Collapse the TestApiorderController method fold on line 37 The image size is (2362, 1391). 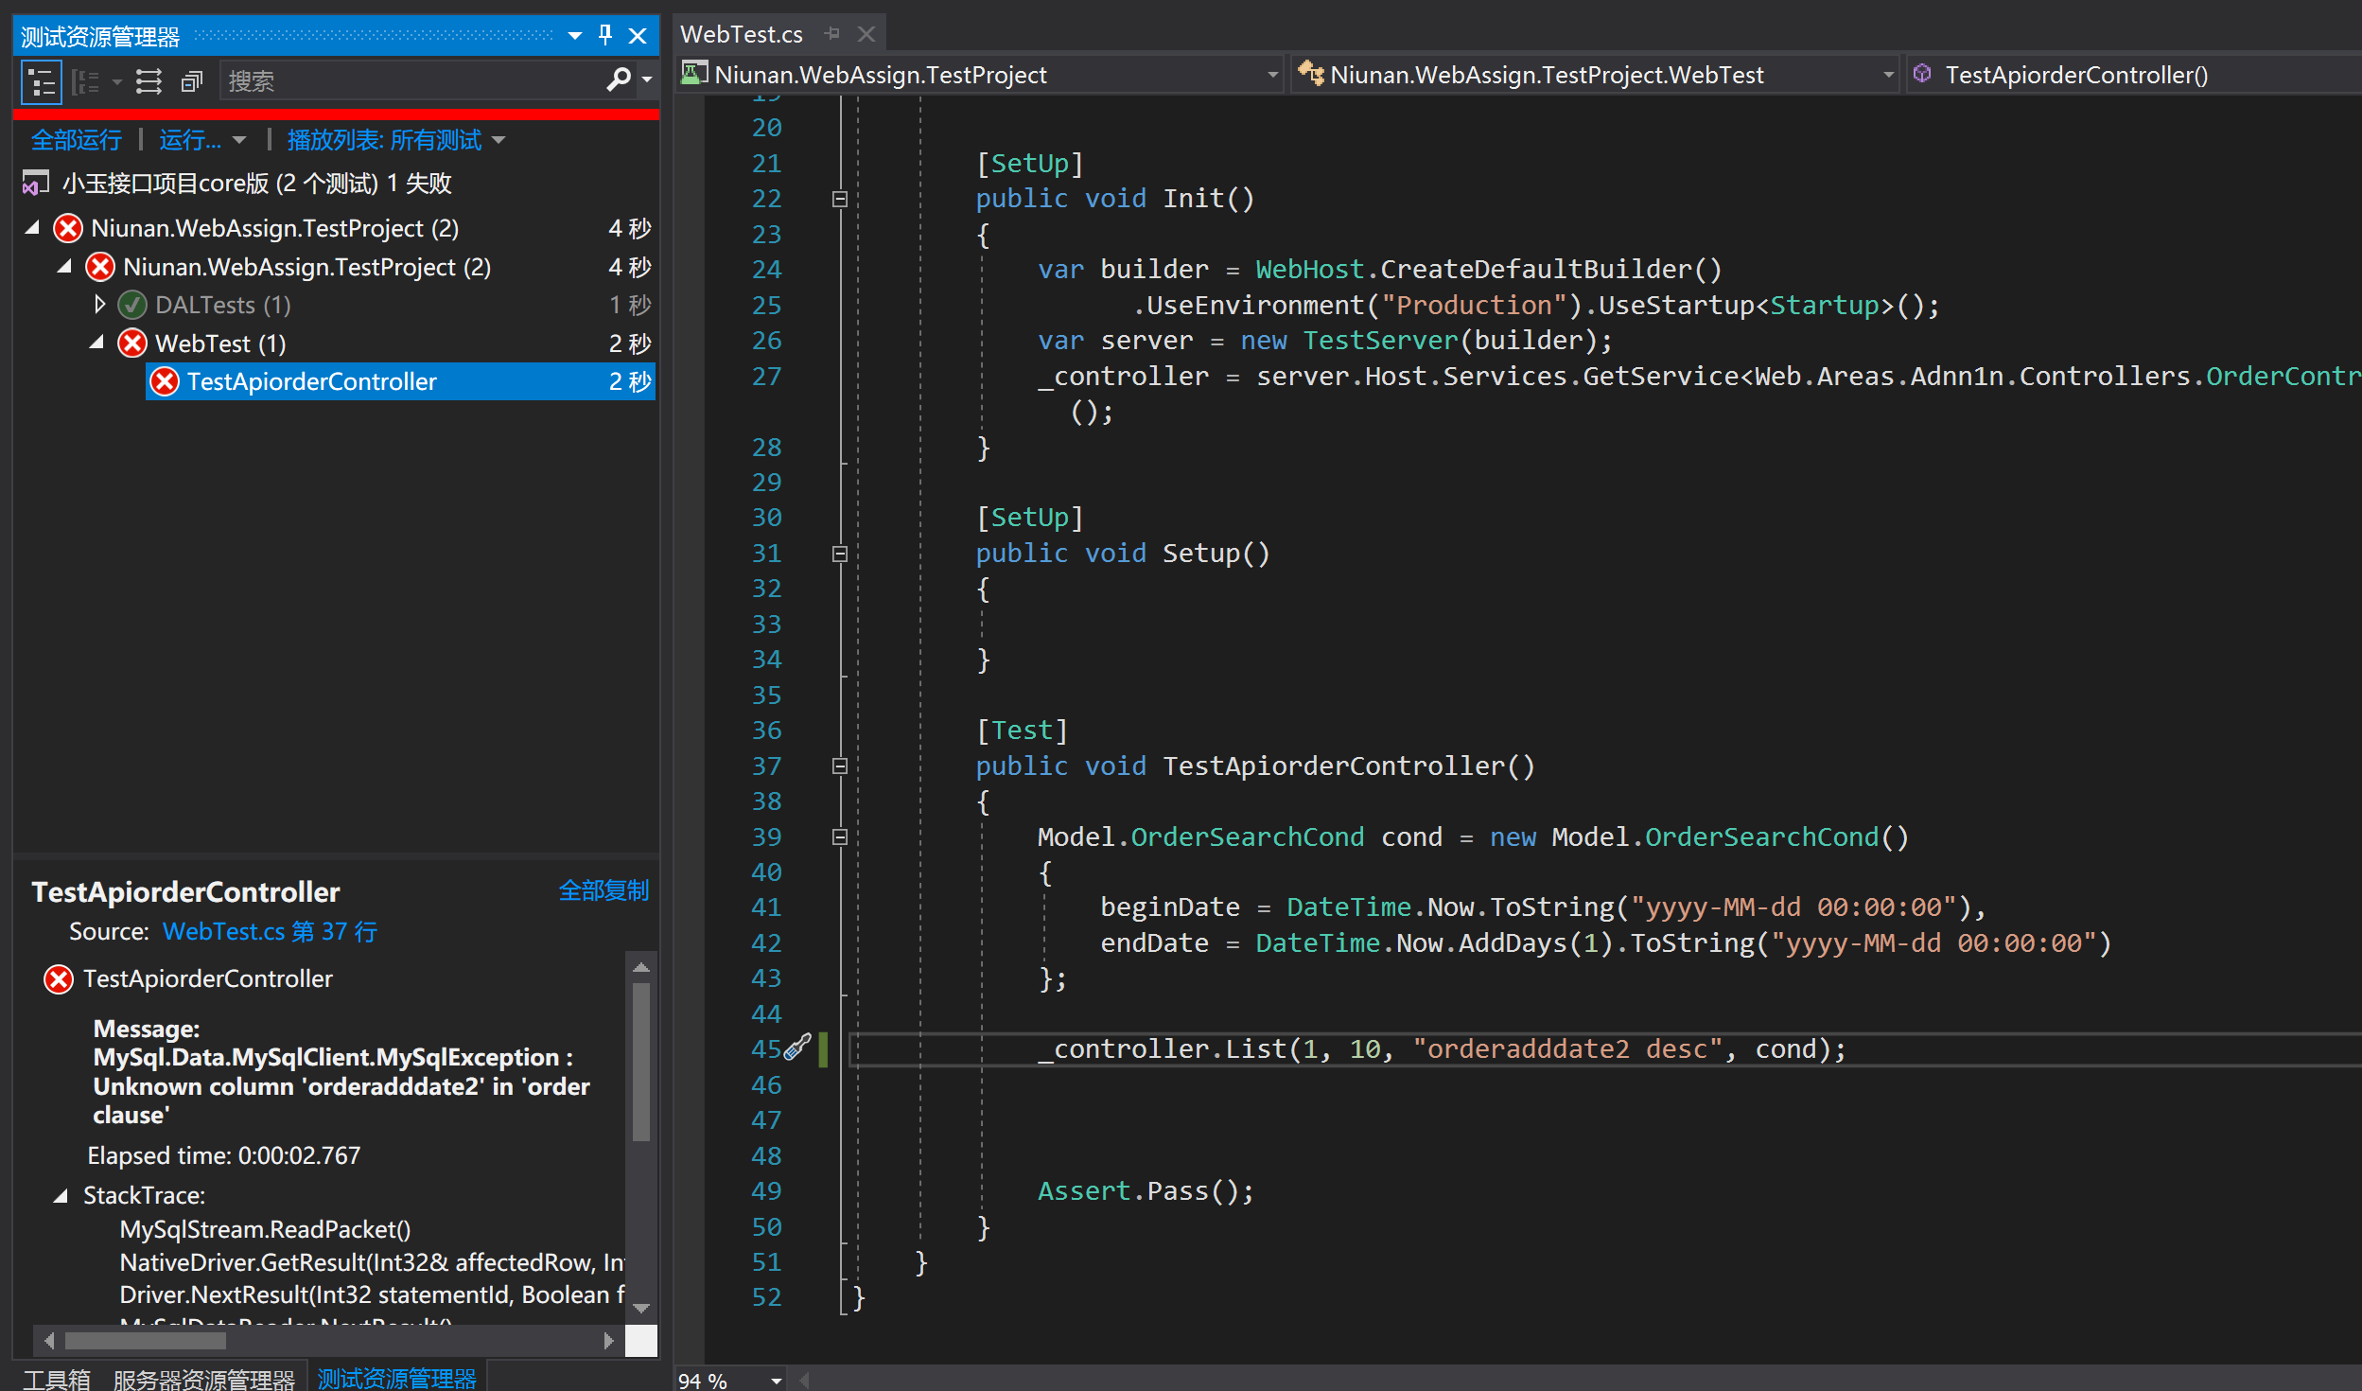(839, 766)
